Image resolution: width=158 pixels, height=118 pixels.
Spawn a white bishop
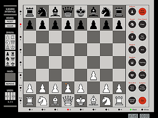pos(8,47)
